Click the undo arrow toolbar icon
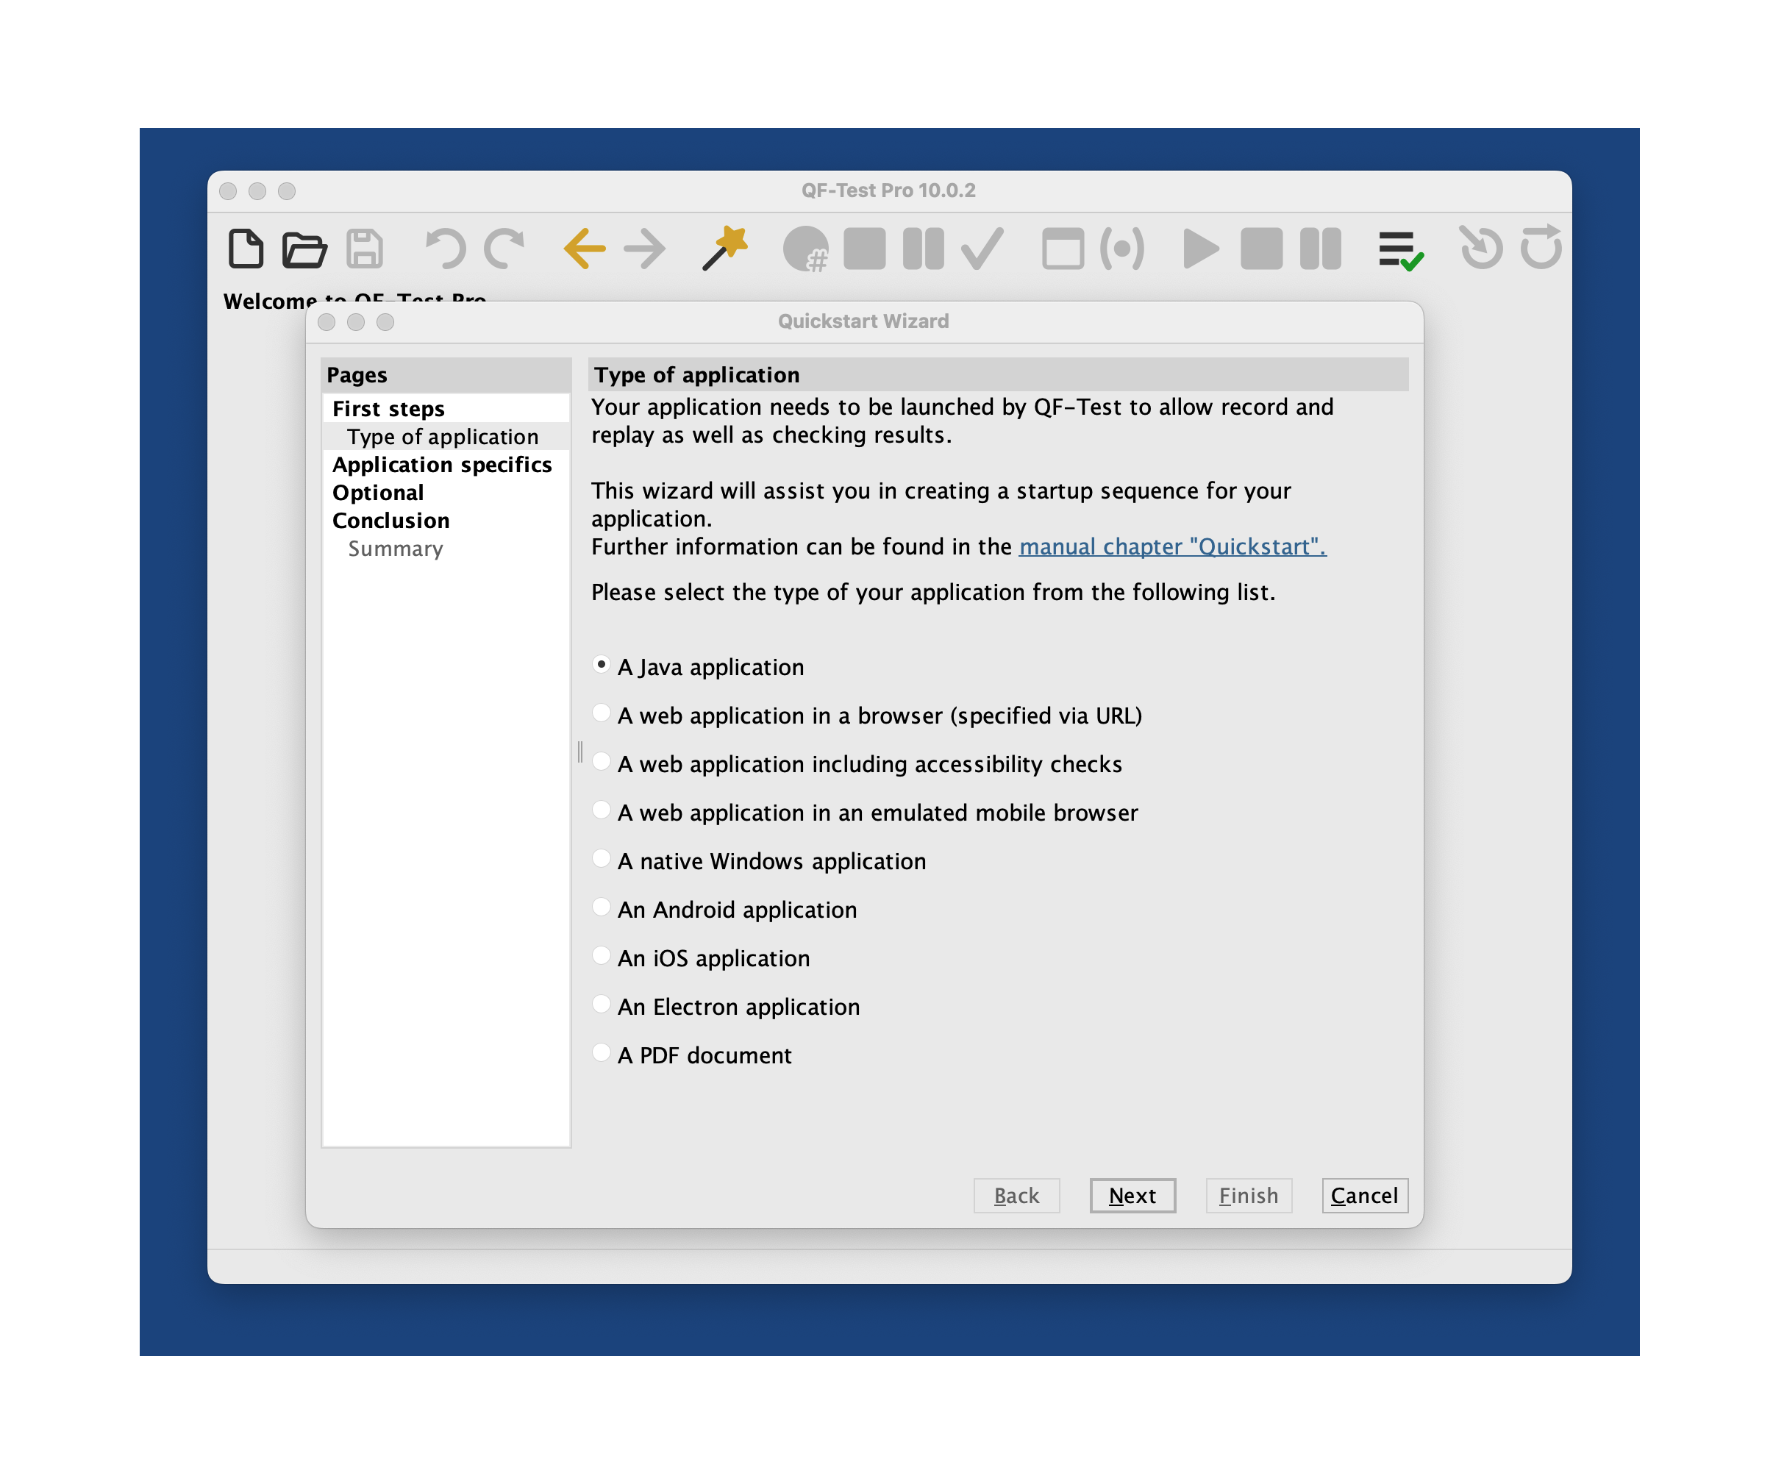Image resolution: width=1773 pixels, height=1484 pixels. pyautogui.click(x=445, y=249)
